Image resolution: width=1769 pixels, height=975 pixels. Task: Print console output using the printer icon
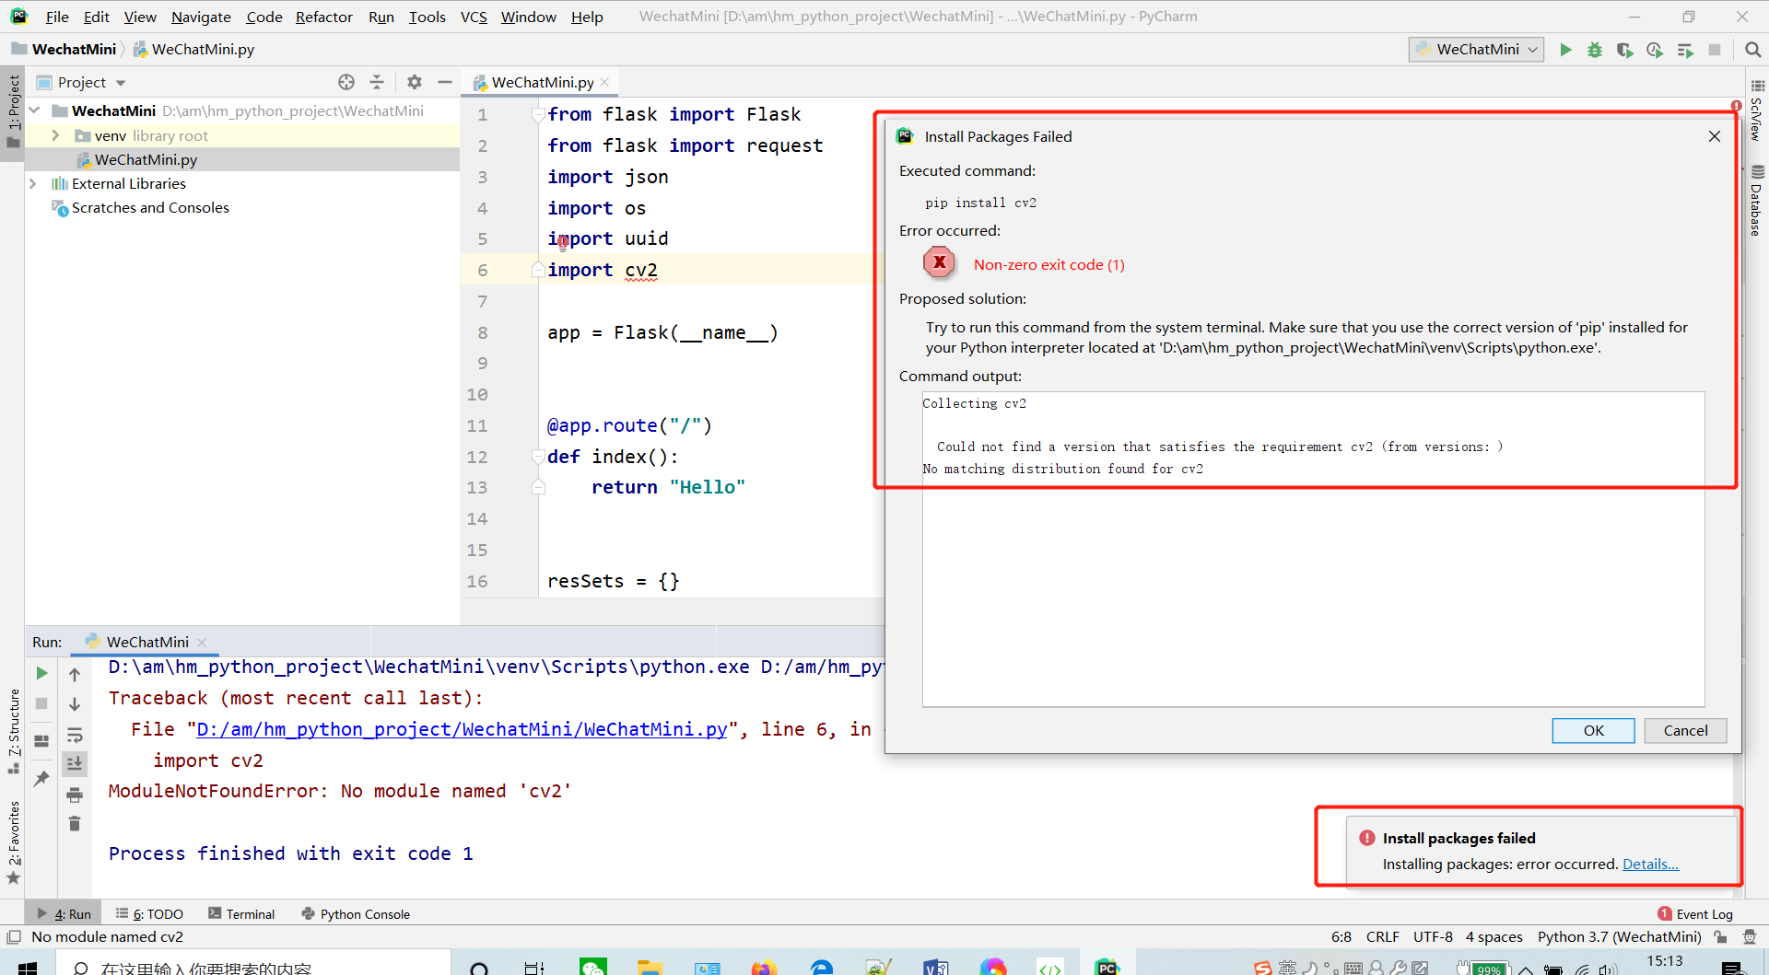(x=75, y=795)
